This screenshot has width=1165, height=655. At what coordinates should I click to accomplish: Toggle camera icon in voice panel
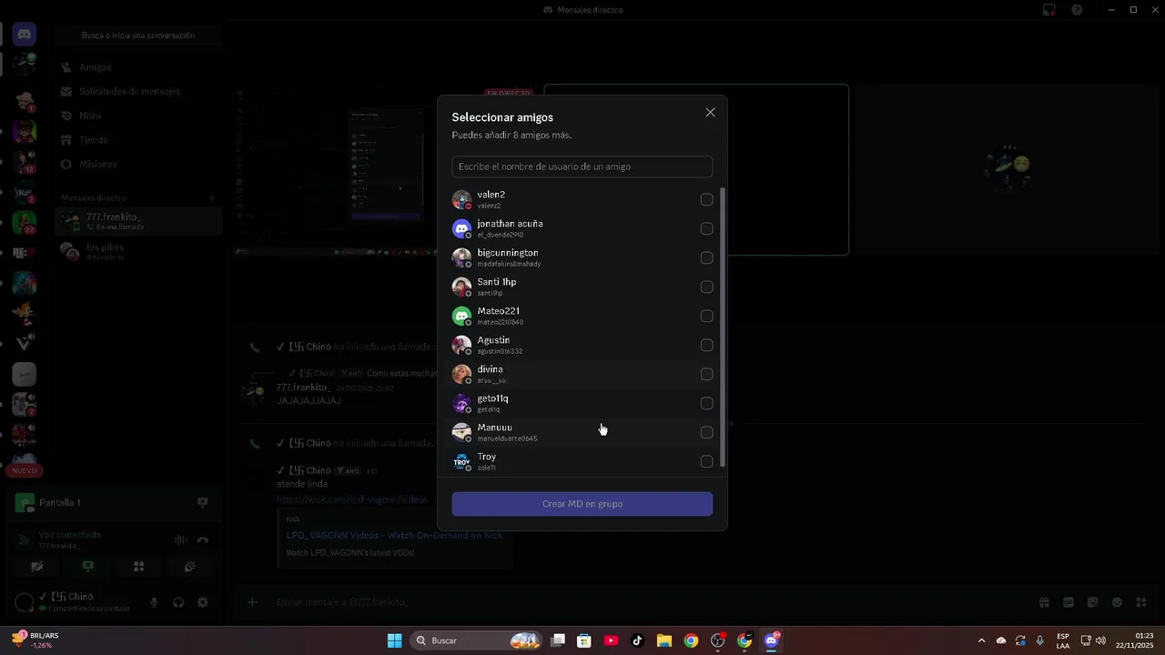click(36, 566)
